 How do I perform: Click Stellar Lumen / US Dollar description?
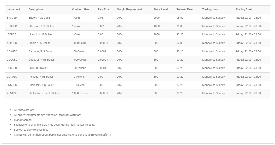(44, 93)
